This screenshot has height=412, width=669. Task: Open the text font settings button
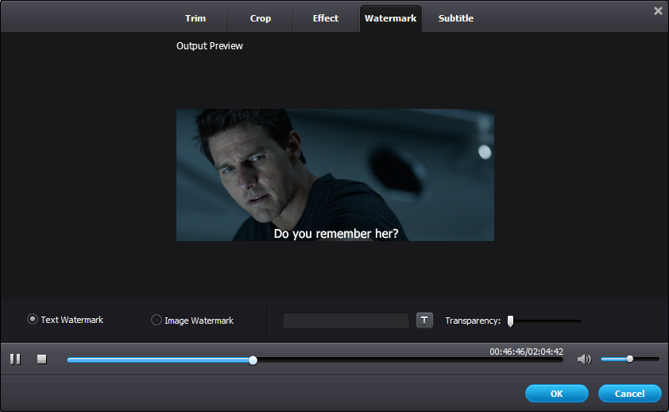point(424,321)
